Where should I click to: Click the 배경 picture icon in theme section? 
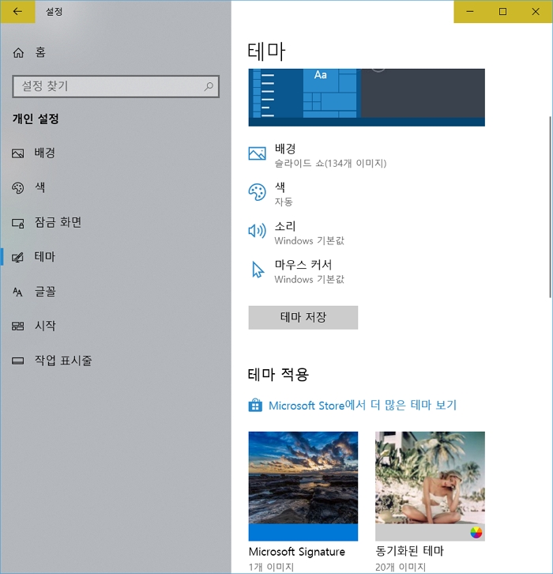(x=257, y=154)
